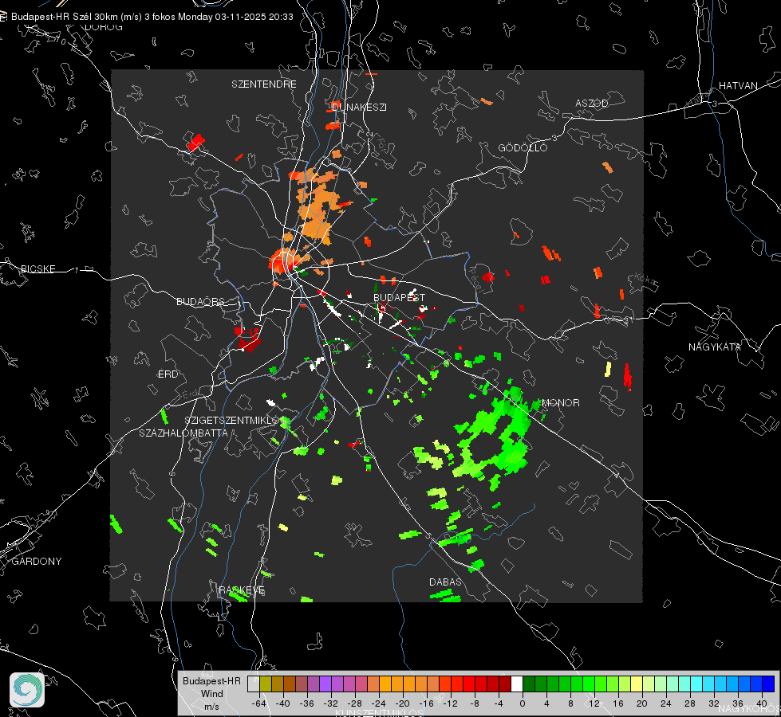Click the SZÁZHALOMBATTA label

[x=183, y=433]
